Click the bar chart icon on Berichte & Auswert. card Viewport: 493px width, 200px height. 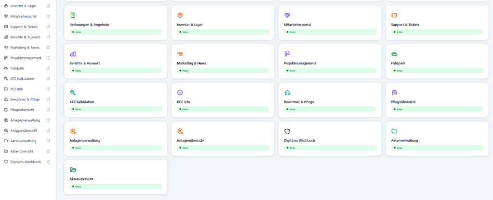[x=73, y=54]
